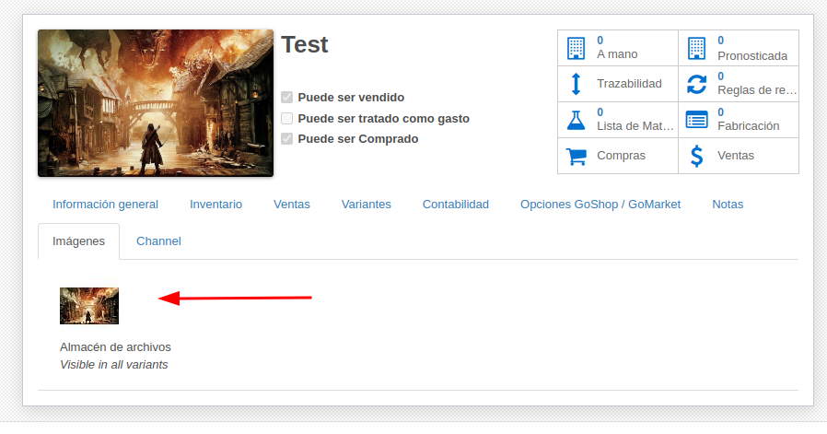The height and width of the screenshot is (434, 827).
Task: Click the large product image
Action: click(156, 103)
